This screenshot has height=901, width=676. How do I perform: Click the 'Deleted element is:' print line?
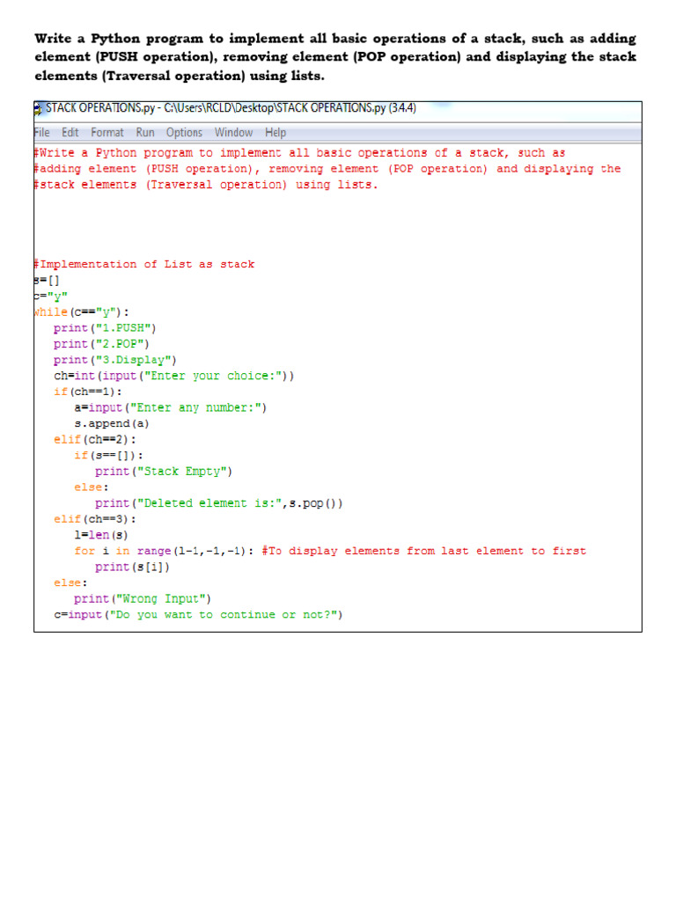(219, 503)
